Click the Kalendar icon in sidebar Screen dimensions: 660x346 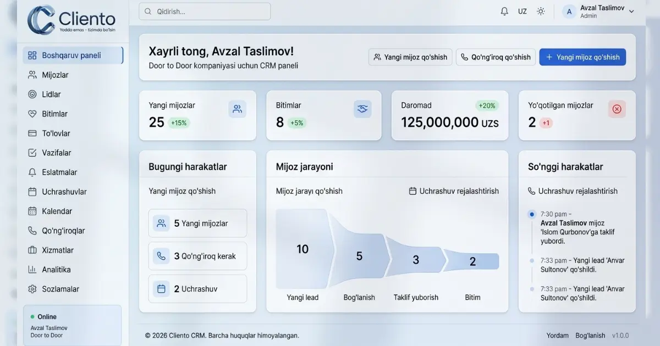(32, 211)
